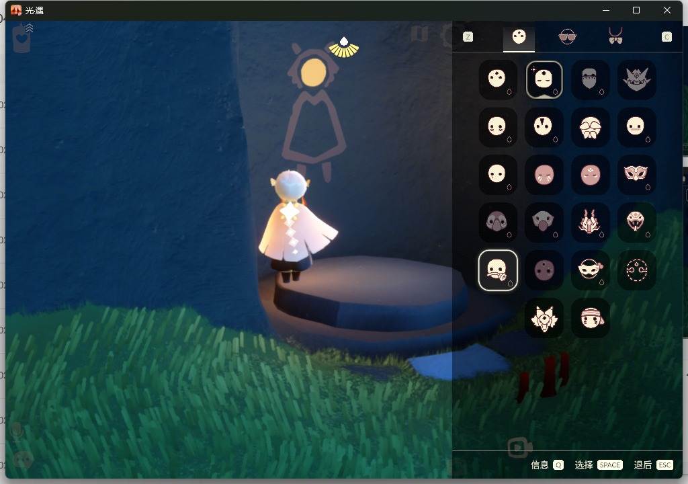The height and width of the screenshot is (484, 688).
Task: Click the dashed-circle remove mask option
Action: click(x=636, y=270)
